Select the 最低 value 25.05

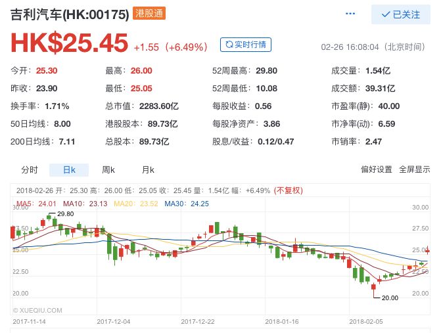tap(141, 88)
